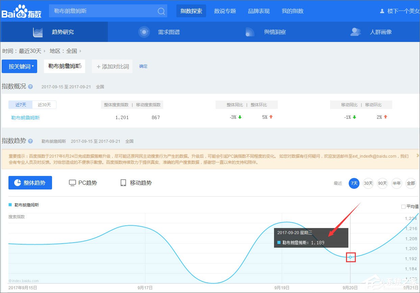Select the 30天 time range
Image resolution: width=420 pixels, height=293 pixels.
coord(368,183)
